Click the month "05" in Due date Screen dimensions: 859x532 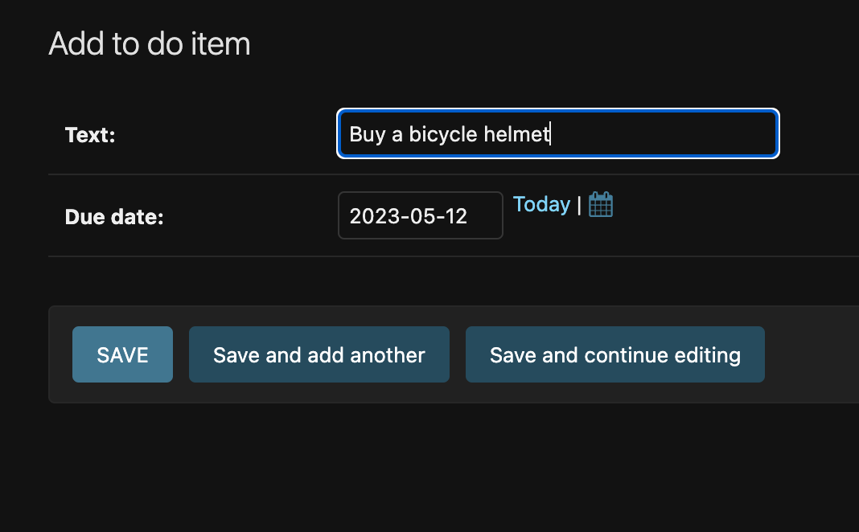[x=415, y=216]
